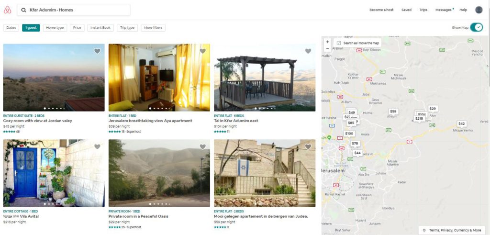Favorite the Tal in Kfar Adumim listing
Viewport: 490px width, 235px height.
click(x=308, y=51)
